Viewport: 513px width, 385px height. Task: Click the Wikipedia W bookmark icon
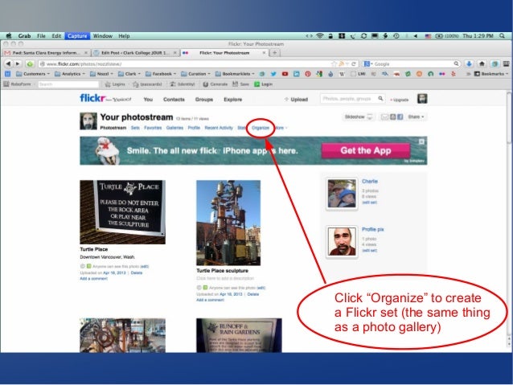click(342, 74)
